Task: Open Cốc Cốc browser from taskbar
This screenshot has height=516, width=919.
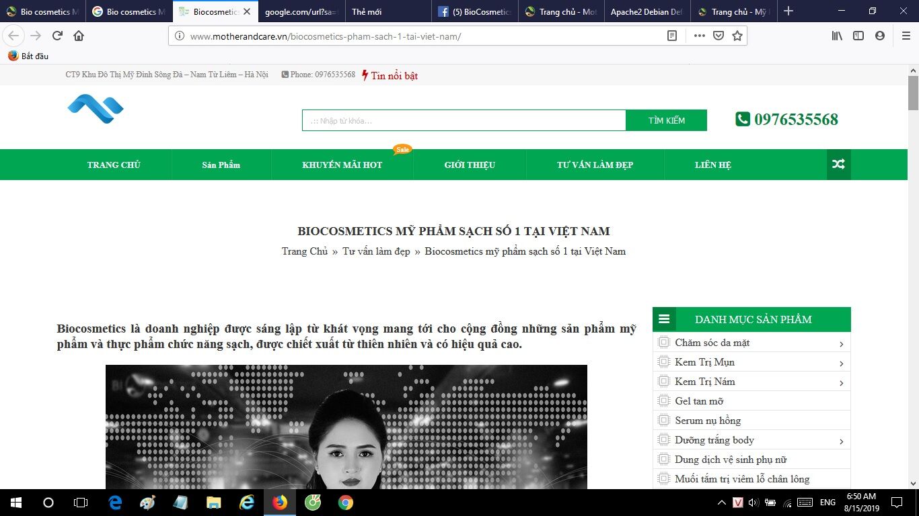Action: click(312, 503)
